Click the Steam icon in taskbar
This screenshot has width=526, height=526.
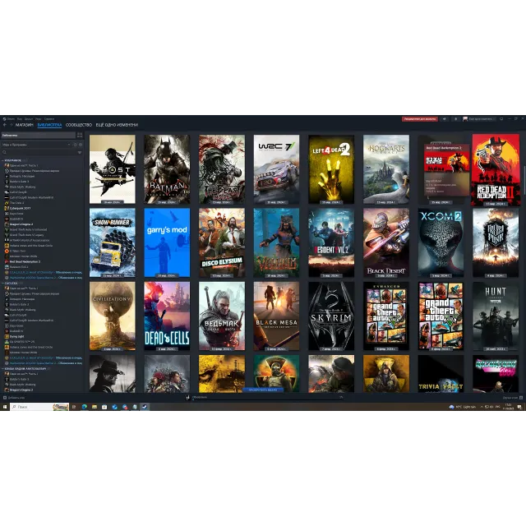tap(145, 407)
